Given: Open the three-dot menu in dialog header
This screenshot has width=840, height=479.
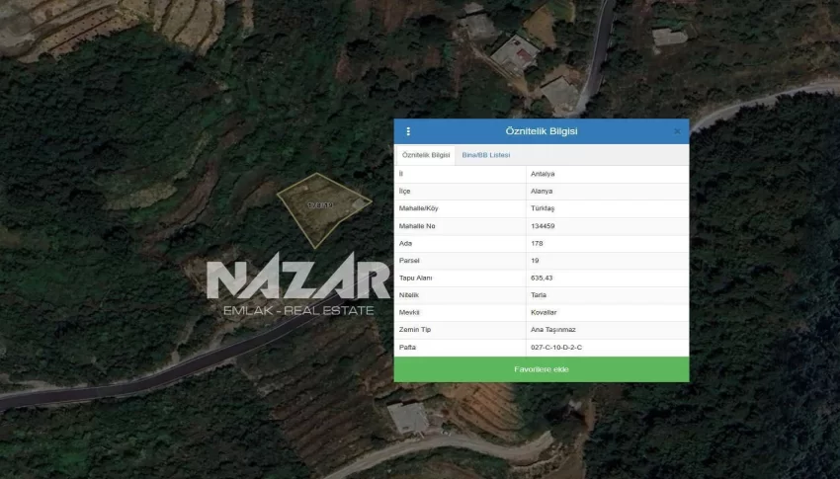Looking at the screenshot, I should coord(408,131).
